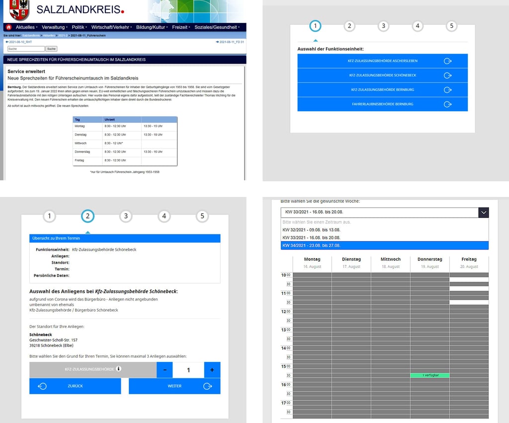
Task: Choose KW 32/2021 - 09.08. bis 13.08.
Action: coord(384,230)
